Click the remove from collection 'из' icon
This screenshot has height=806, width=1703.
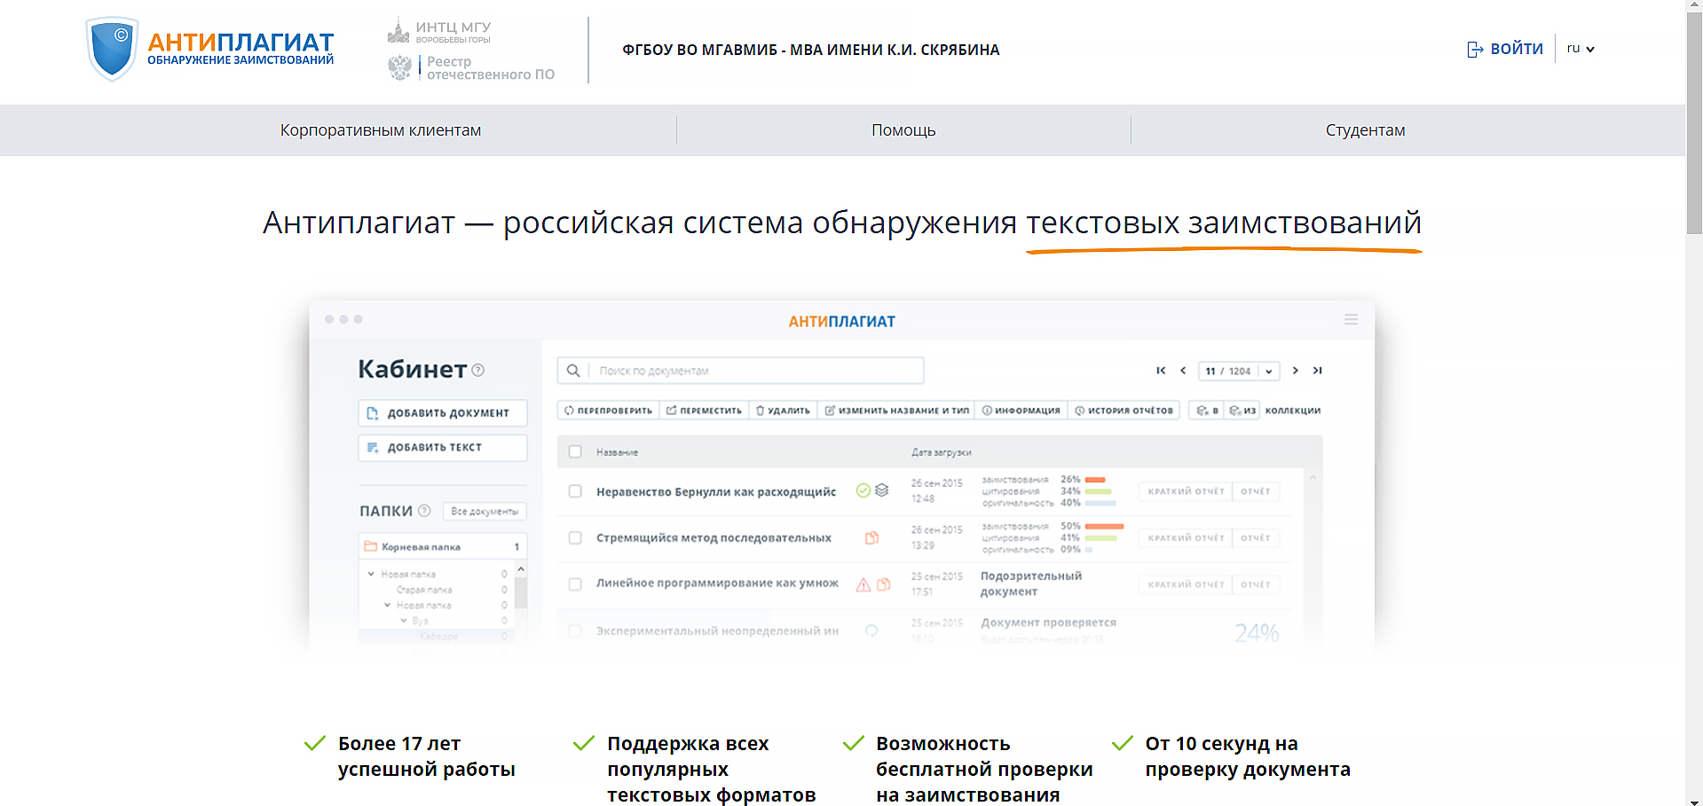(x=1242, y=411)
